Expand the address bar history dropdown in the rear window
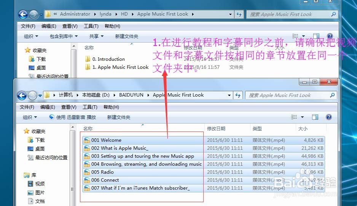This screenshot has height=206, width=357. (x=230, y=14)
